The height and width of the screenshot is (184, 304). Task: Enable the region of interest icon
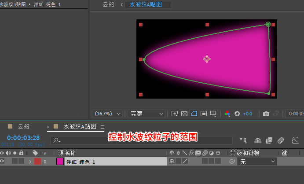click(204, 114)
